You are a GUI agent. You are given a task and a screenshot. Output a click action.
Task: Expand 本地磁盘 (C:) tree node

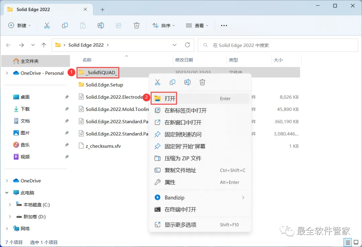pos(10,205)
